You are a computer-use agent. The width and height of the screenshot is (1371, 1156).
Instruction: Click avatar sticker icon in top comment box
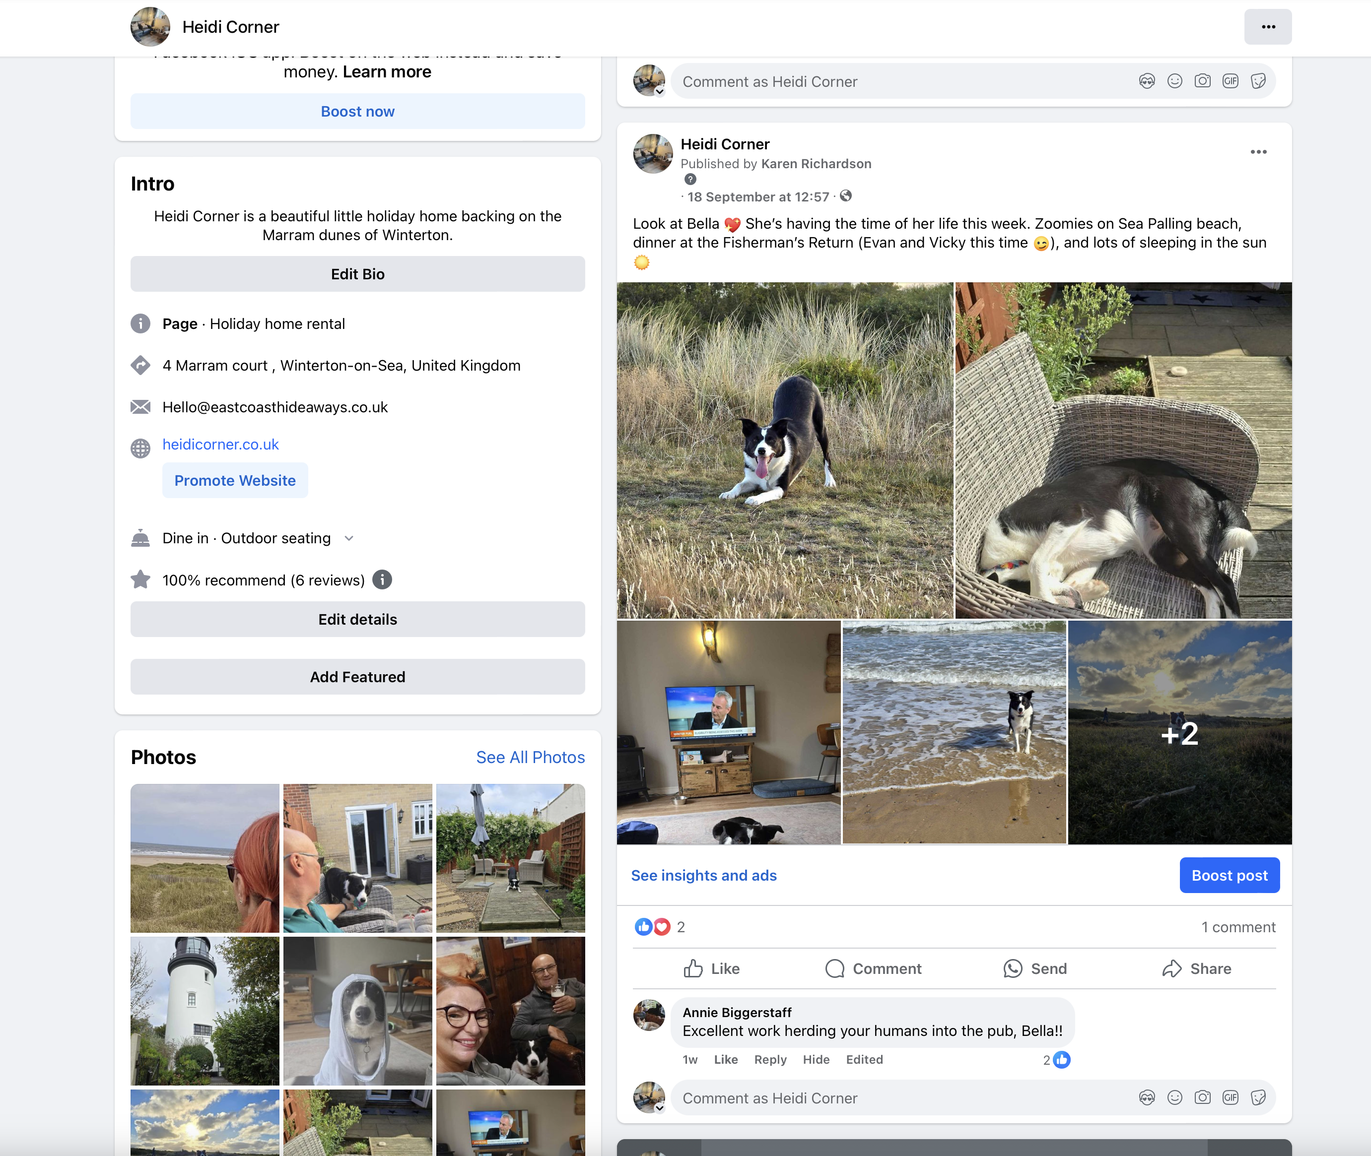pyautogui.click(x=1147, y=81)
